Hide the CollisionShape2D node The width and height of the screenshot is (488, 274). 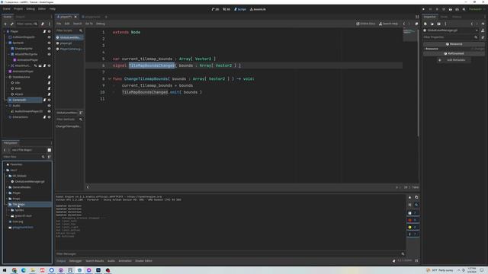point(49,37)
